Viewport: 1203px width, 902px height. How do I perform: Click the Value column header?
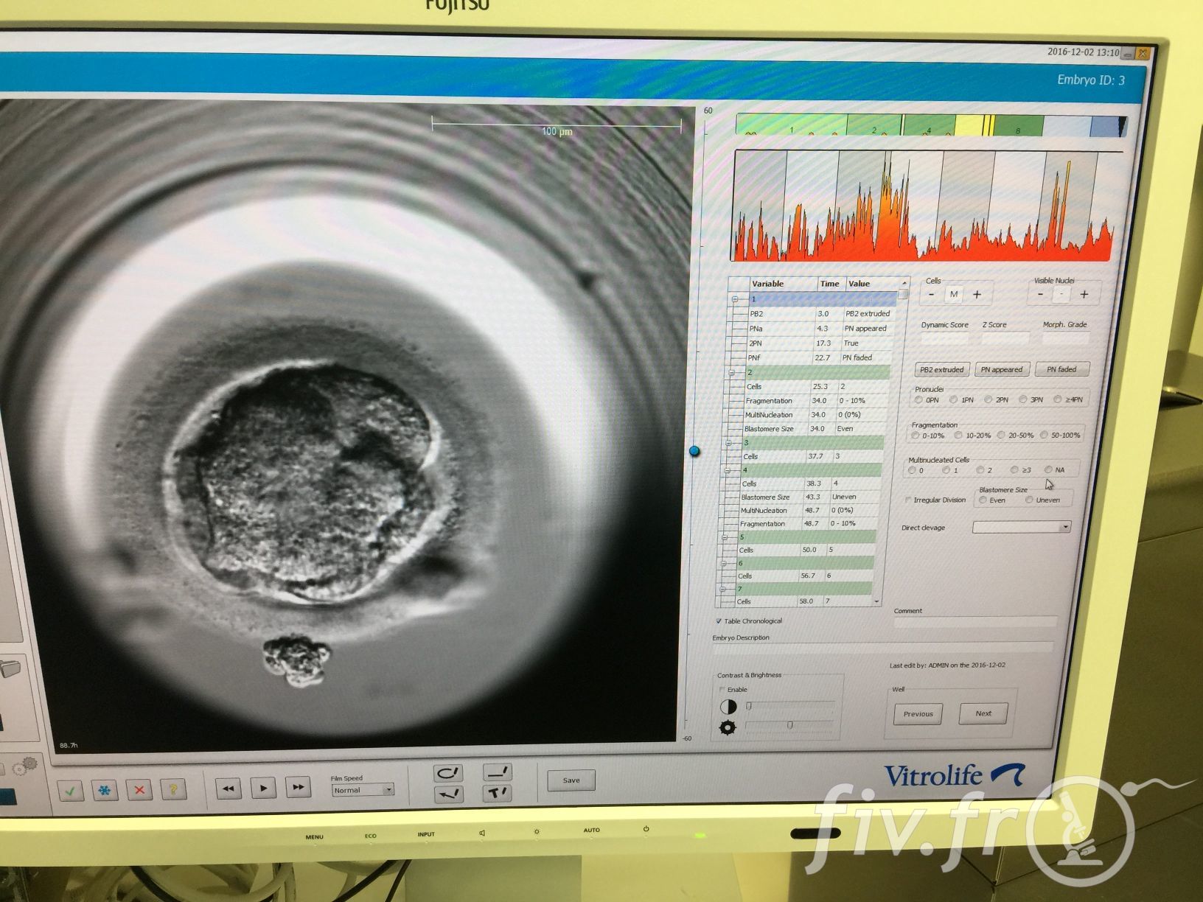(x=872, y=284)
